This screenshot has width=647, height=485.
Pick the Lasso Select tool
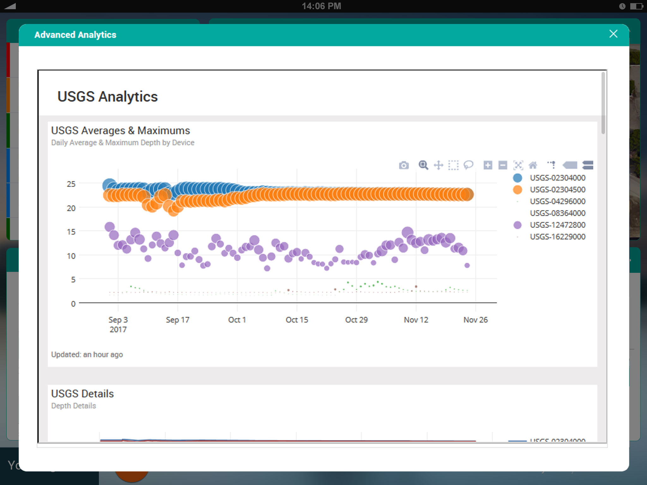pos(468,165)
